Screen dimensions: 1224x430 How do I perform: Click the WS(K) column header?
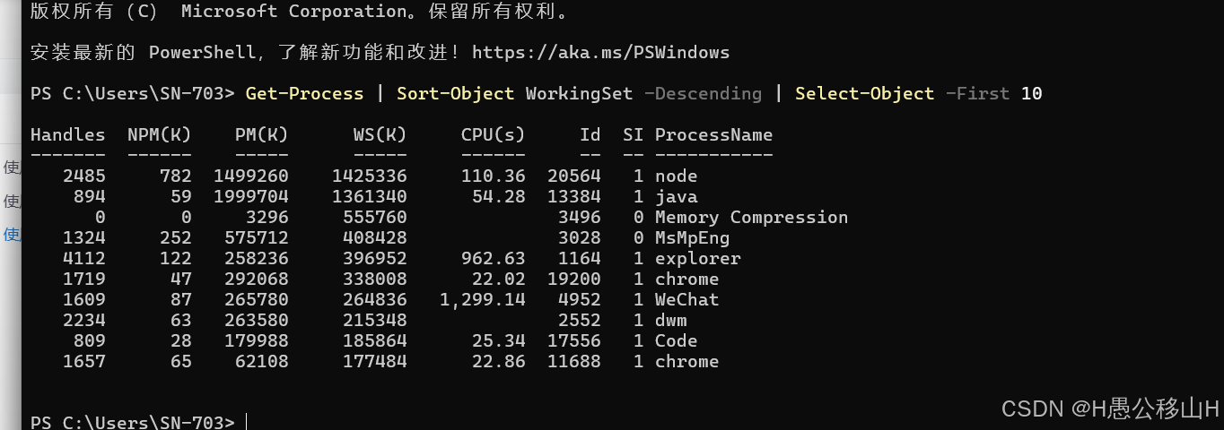coord(380,134)
